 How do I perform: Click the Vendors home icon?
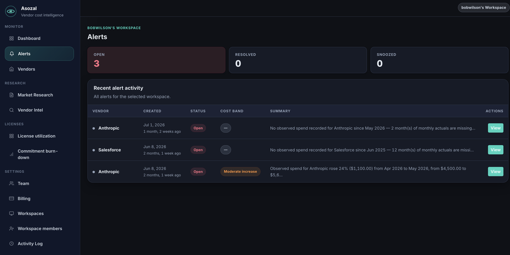[x=11, y=69]
